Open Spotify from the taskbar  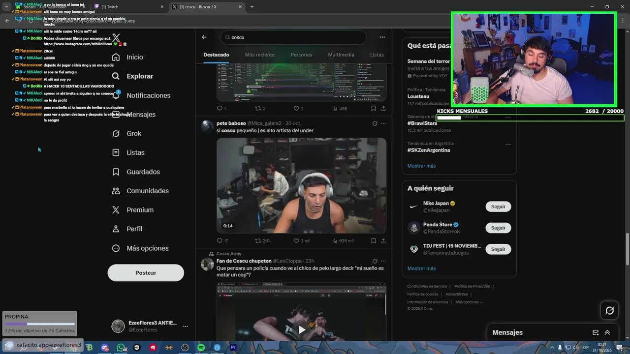tap(201, 348)
